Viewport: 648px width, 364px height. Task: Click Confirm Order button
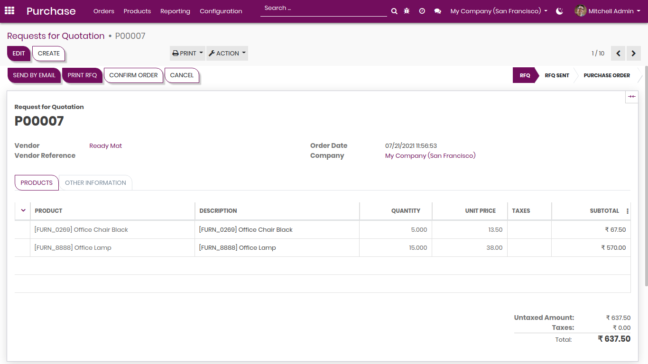[133, 75]
